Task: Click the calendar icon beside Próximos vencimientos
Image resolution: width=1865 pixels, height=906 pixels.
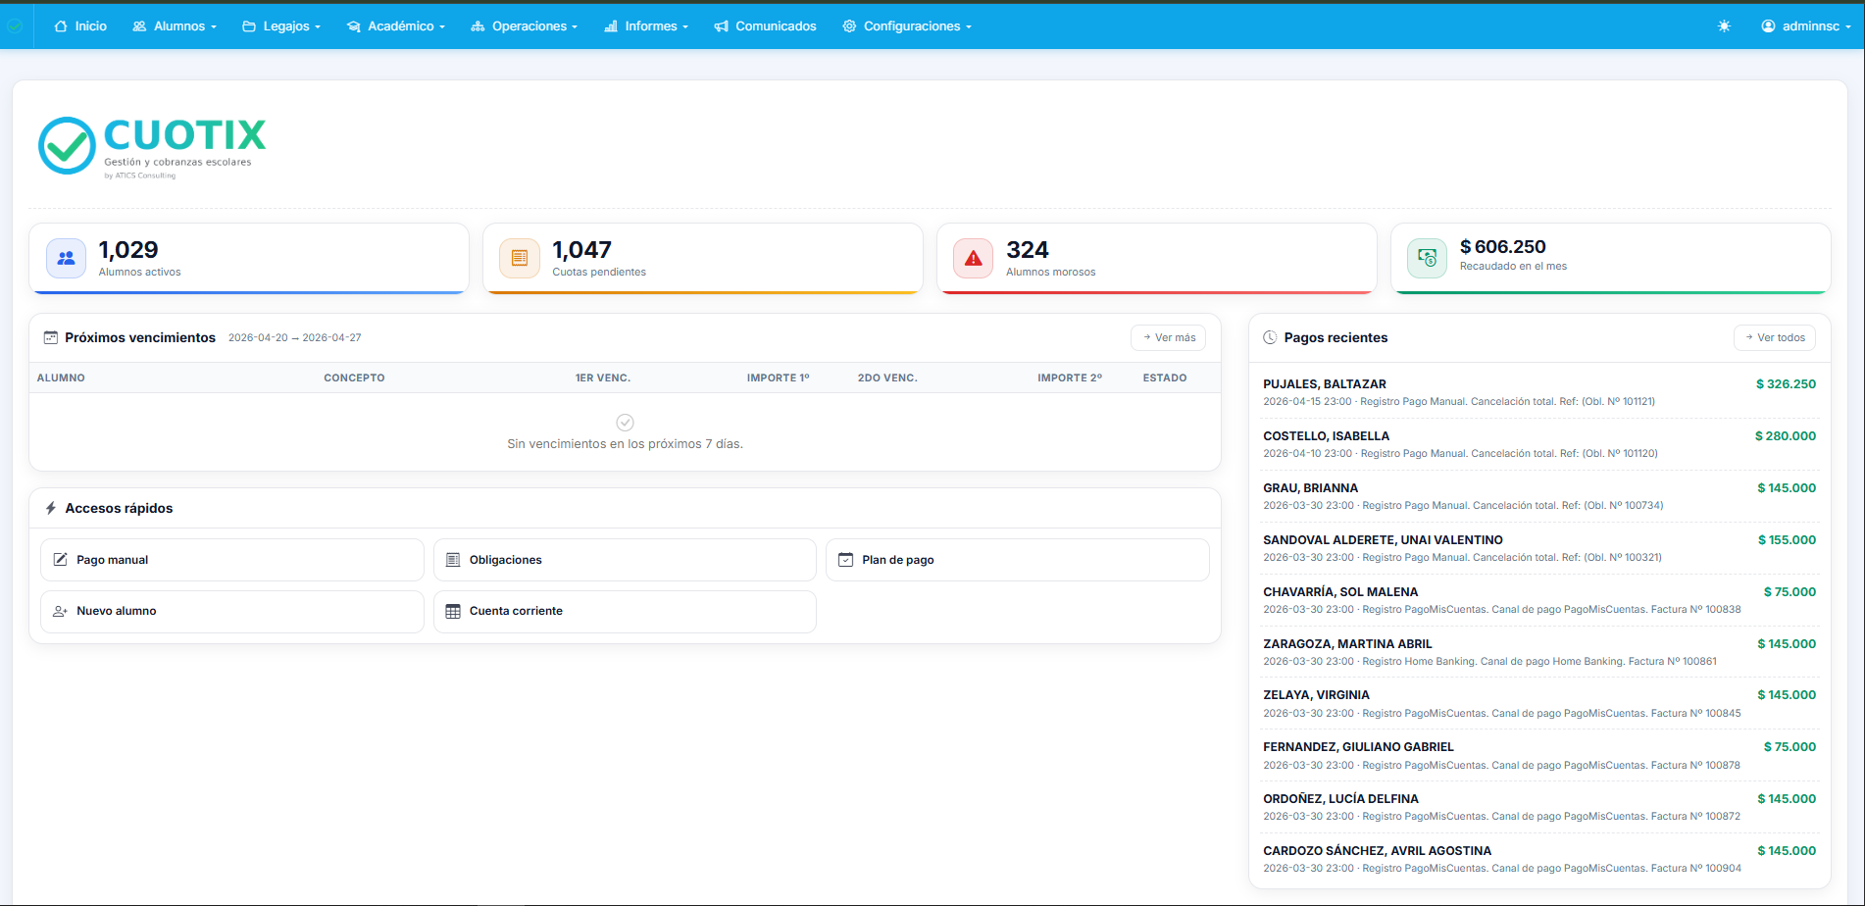Action: tap(51, 337)
